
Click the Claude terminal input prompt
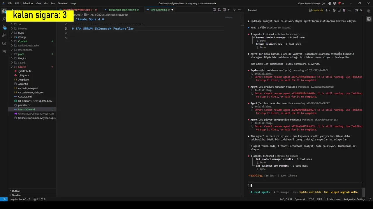[x=305, y=185]
